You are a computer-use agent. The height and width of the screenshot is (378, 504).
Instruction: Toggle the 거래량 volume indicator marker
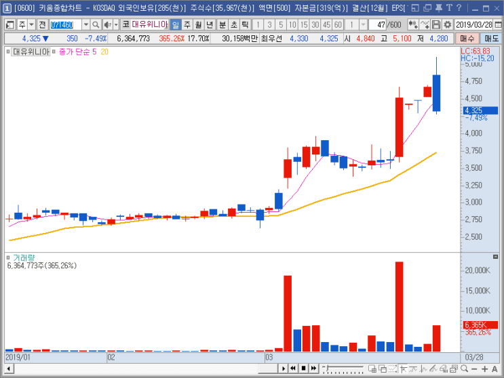[x=8, y=257]
